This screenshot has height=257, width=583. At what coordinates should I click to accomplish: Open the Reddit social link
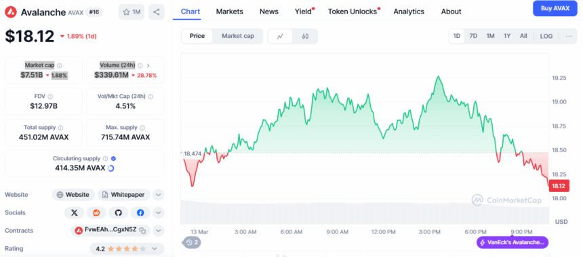tap(96, 212)
